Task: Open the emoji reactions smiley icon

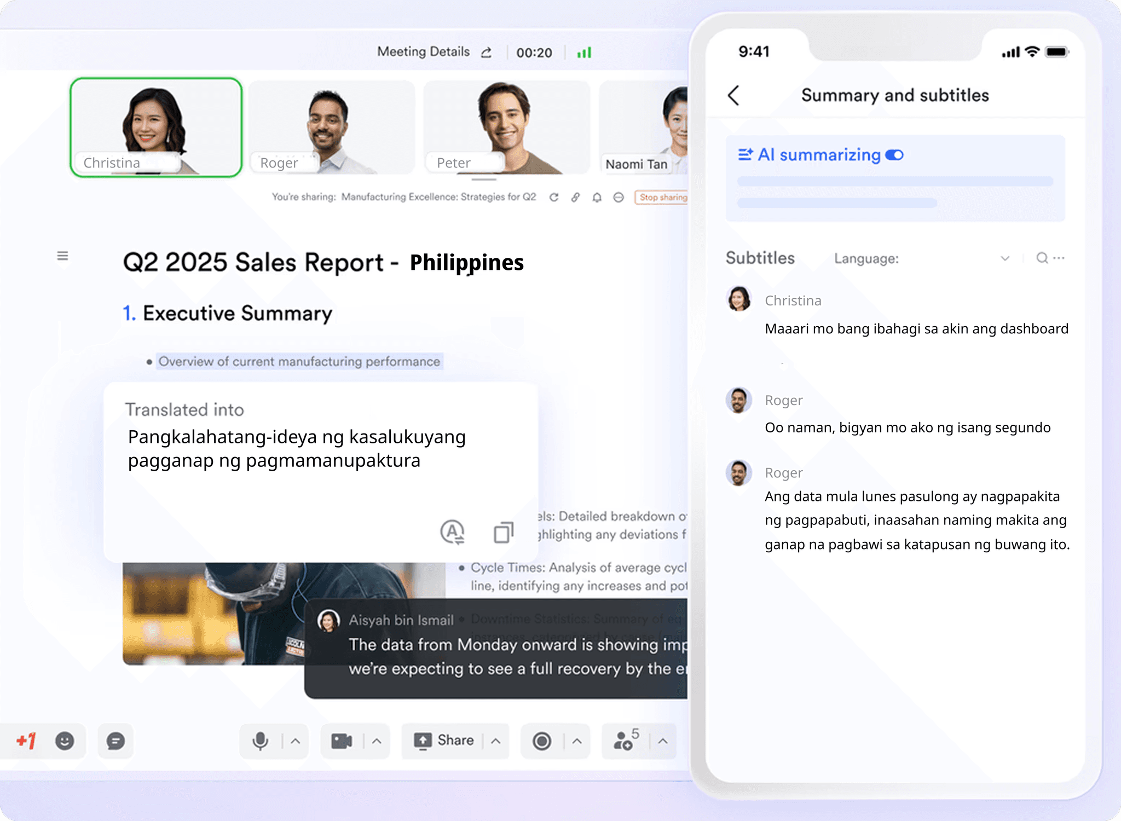Action: point(65,741)
